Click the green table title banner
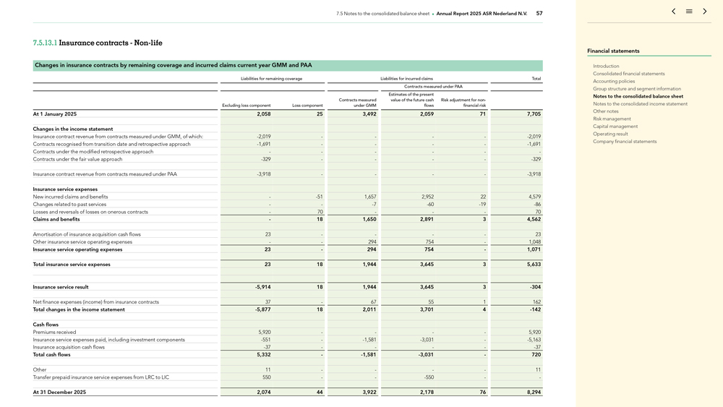Viewport: 723px width, 407px height. tap(288, 65)
